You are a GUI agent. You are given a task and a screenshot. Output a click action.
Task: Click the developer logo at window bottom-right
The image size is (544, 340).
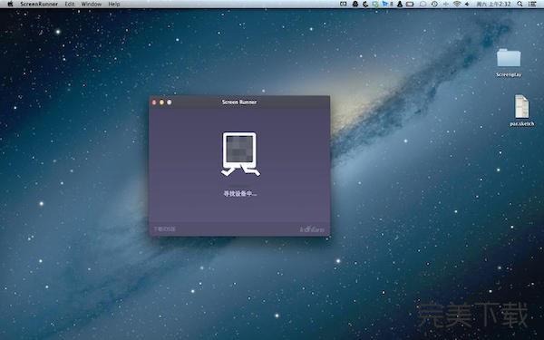click(x=312, y=229)
